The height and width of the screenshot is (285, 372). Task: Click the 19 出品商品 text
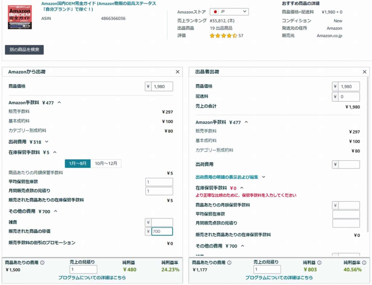click(x=221, y=28)
